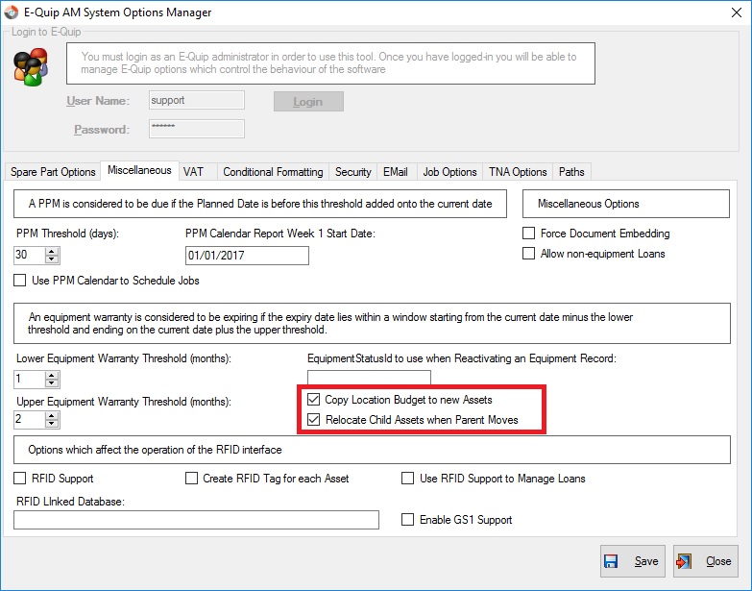This screenshot has width=752, height=591.
Task: Open Conditional Formatting tab
Action: (x=273, y=172)
